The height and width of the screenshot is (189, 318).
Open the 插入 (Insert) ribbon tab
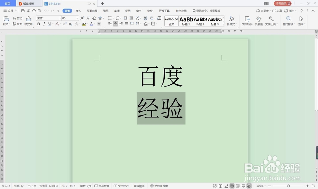[78, 11]
